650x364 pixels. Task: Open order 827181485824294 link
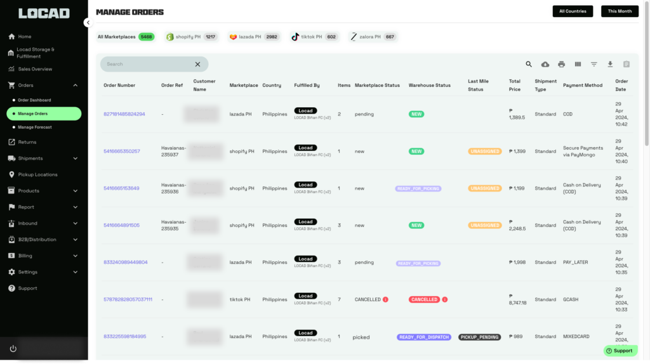tap(124, 114)
